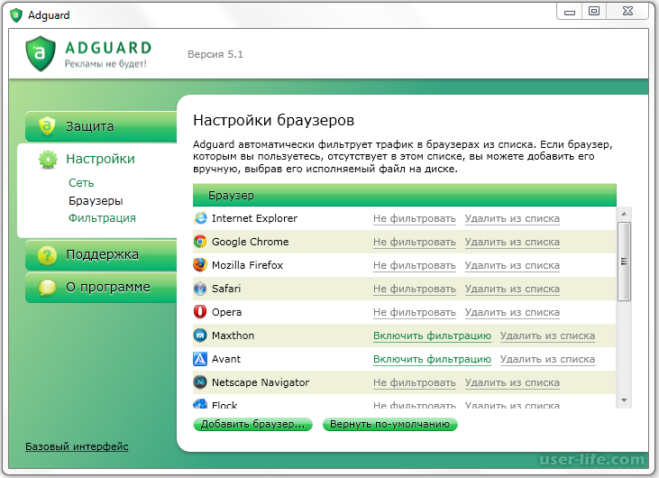Maximize the Adguard window
The height and width of the screenshot is (478, 659).
coord(594,12)
